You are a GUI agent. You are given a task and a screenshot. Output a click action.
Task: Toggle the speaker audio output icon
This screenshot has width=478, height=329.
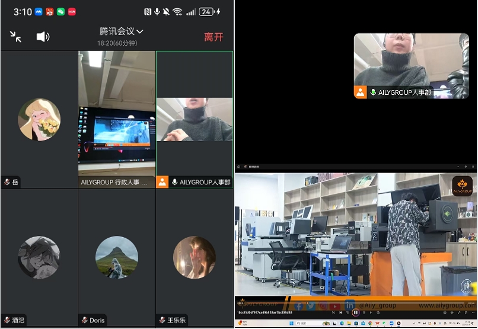click(43, 37)
